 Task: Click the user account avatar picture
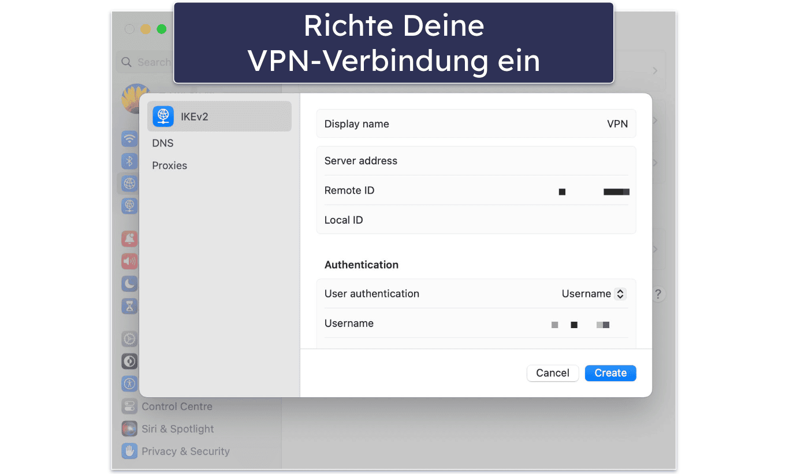coord(131,98)
